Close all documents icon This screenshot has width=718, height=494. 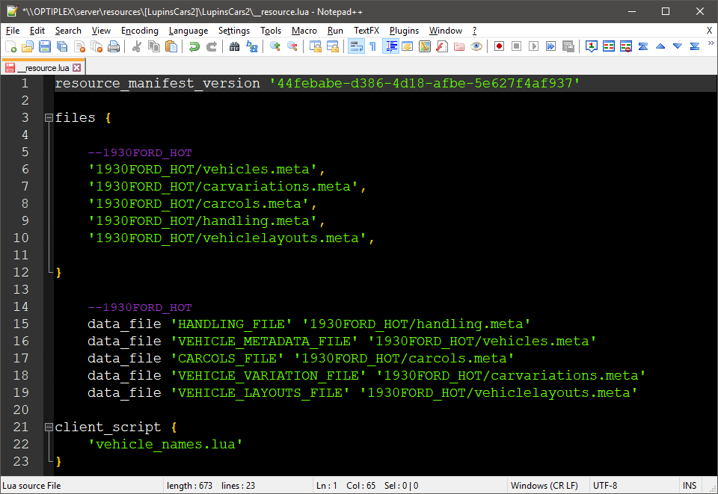click(x=96, y=46)
